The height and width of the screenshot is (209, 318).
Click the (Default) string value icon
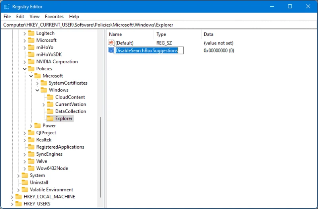click(111, 43)
